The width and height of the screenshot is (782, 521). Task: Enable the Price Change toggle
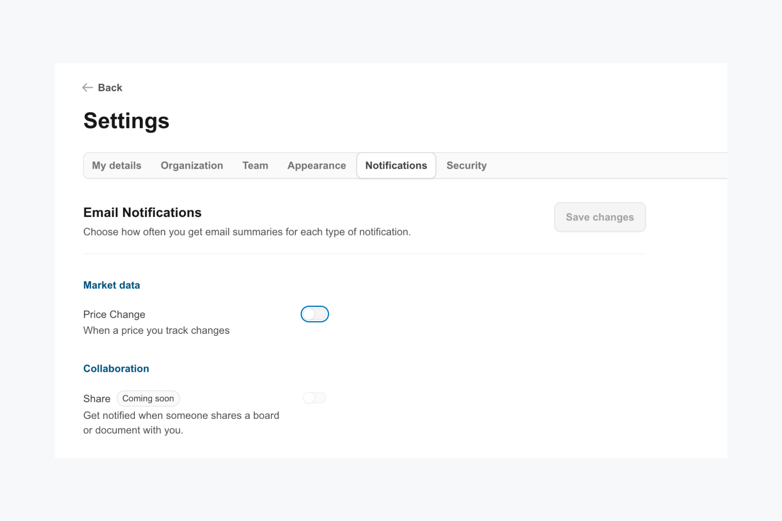pos(315,314)
